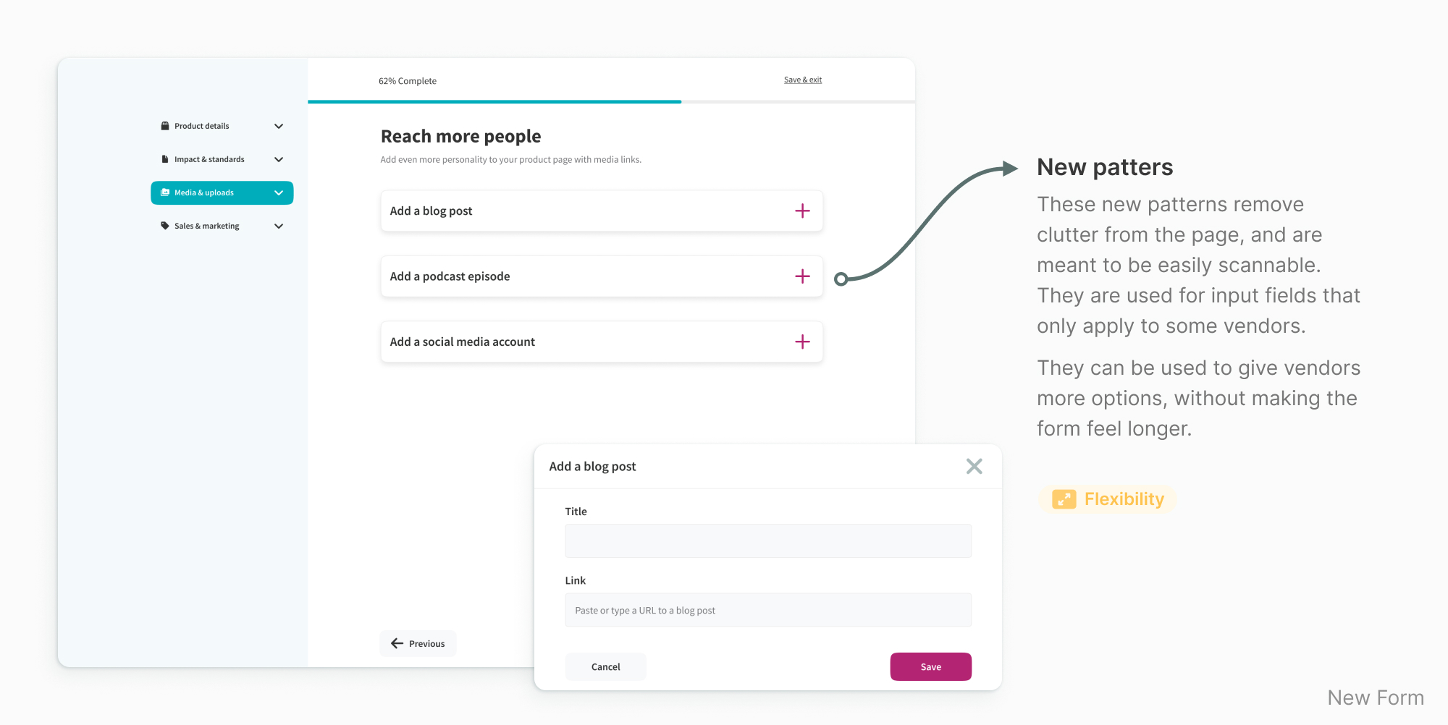Select Sales & marketing in sidebar

click(x=207, y=226)
